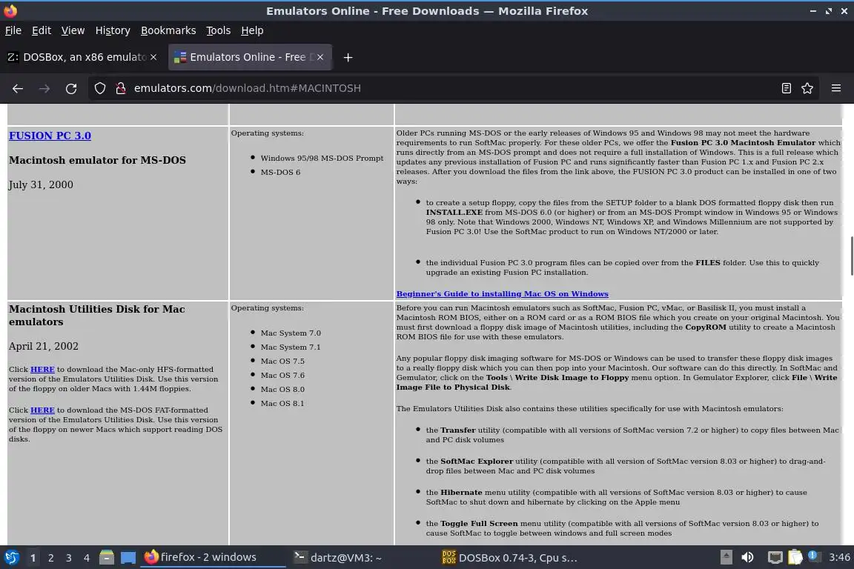Viewport: 854px width, 569px height.
Task: Click the 'April 21, 2002' date text
Action: tap(44, 346)
